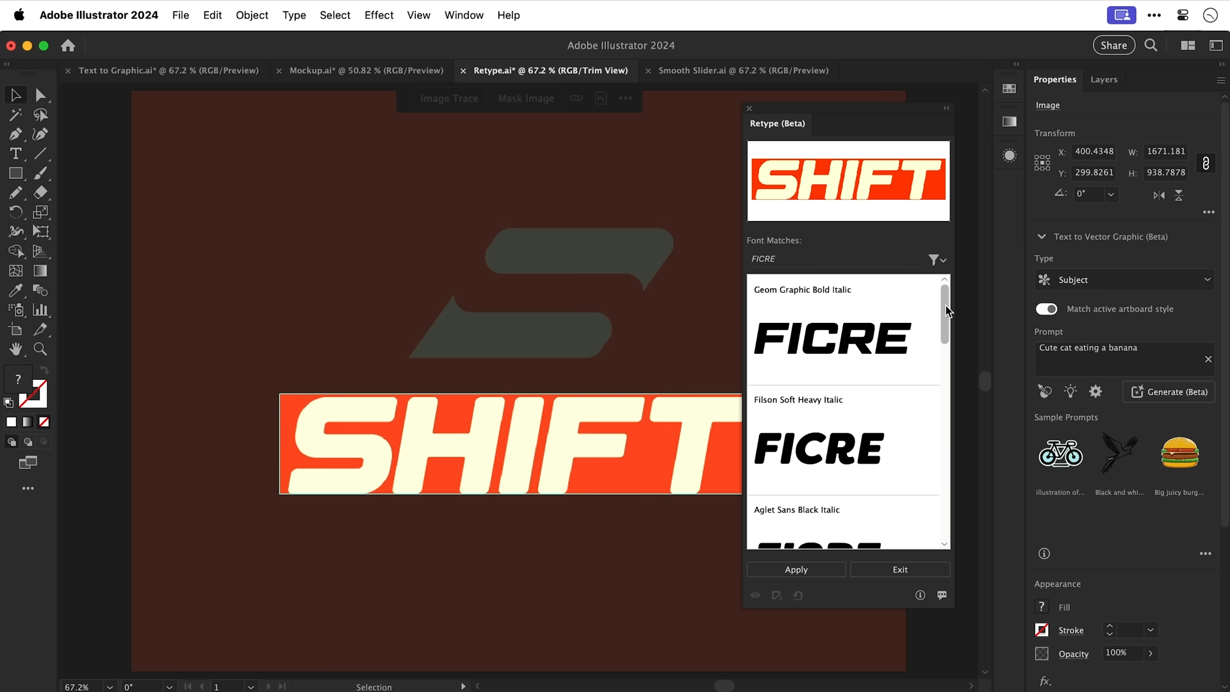Viewport: 1230px width, 692px height.
Task: Expand the Text to Vector Graphic section
Action: 1041,236
